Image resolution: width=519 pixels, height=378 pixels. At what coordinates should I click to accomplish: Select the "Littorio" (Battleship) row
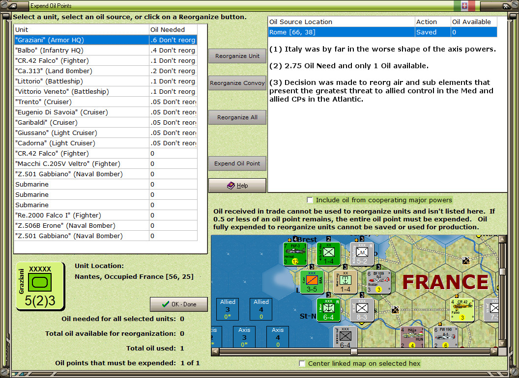tap(106, 81)
